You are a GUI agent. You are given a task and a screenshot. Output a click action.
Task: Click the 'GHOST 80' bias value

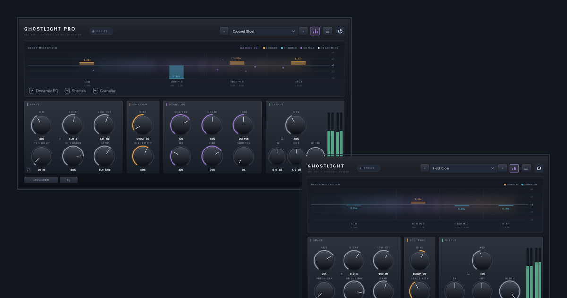click(x=143, y=139)
